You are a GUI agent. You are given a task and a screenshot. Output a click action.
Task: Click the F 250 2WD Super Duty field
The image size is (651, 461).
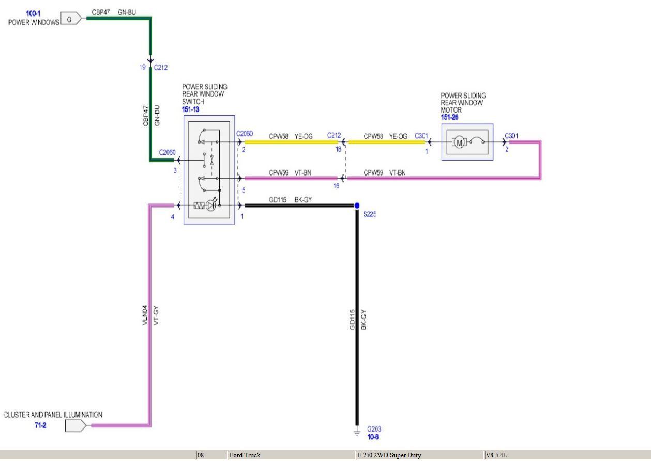(x=419, y=455)
